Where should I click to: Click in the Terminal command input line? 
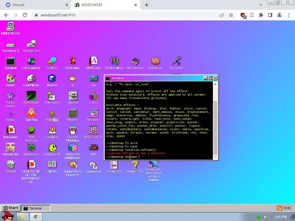[159, 157]
